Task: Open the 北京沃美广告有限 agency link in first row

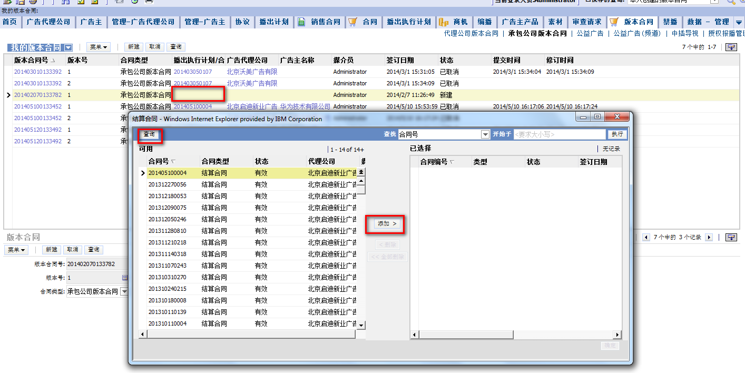Action: [252, 72]
